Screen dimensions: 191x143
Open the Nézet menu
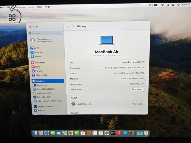[30, 7]
